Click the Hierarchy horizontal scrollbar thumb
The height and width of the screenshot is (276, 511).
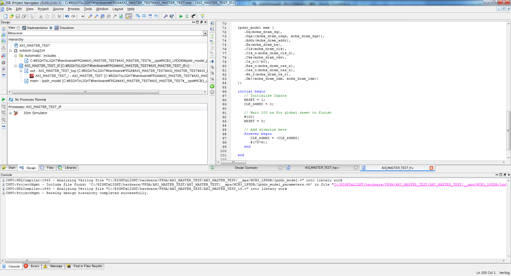click(x=85, y=92)
